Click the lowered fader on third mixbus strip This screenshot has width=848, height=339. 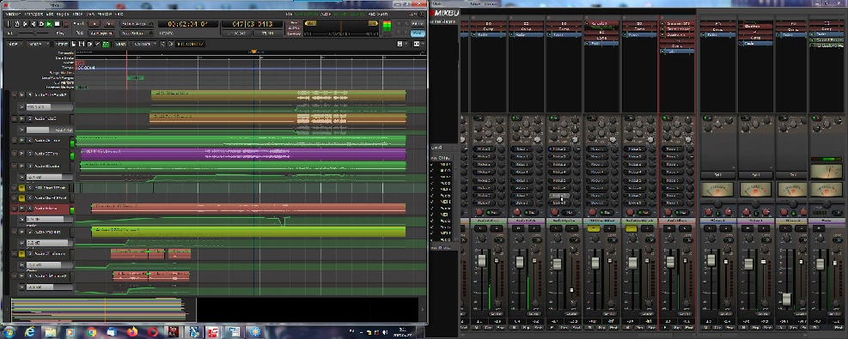click(786, 299)
